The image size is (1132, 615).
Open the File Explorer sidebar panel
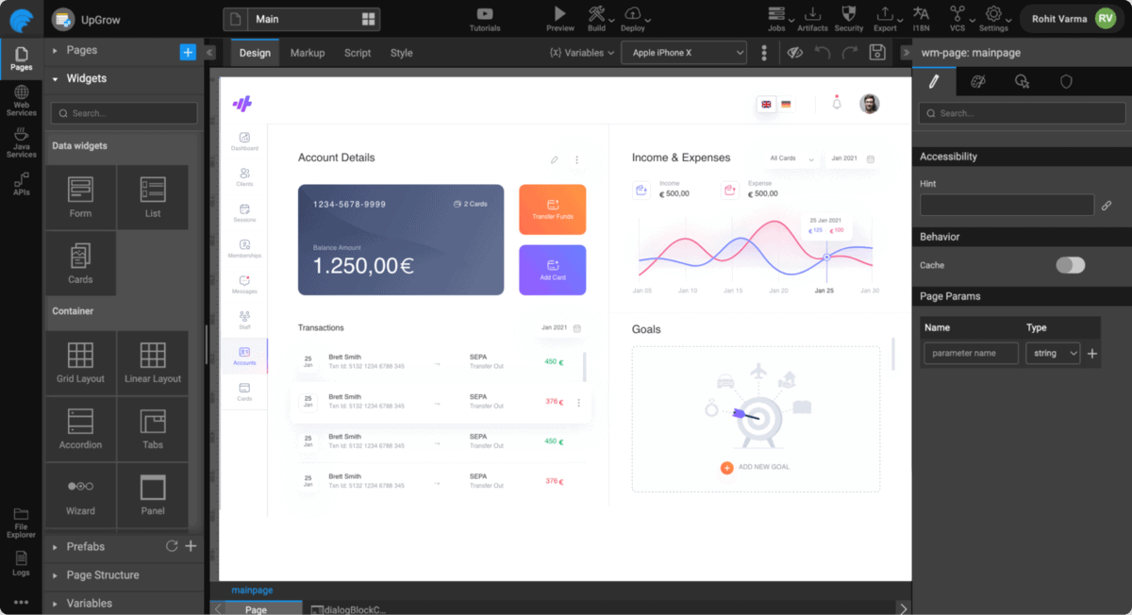[21, 524]
